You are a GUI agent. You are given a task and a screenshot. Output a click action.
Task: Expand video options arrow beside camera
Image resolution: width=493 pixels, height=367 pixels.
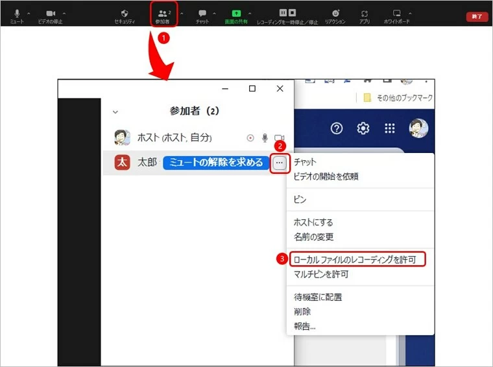(64, 14)
